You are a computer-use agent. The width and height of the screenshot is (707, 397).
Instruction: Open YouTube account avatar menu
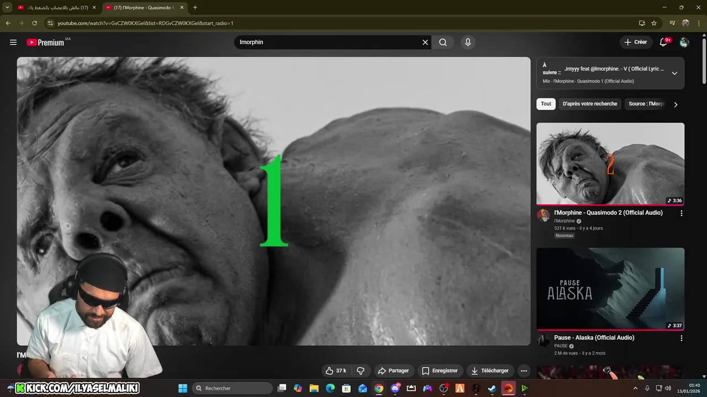(x=684, y=42)
